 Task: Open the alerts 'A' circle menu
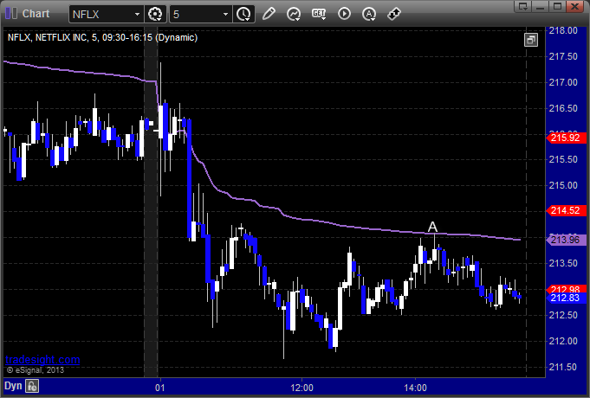[x=369, y=15]
